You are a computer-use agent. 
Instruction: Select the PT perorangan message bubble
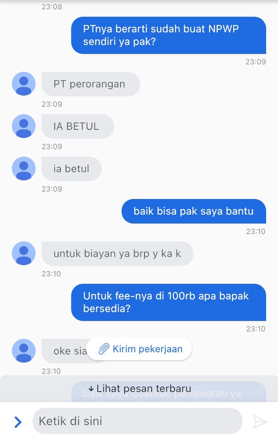point(91,84)
